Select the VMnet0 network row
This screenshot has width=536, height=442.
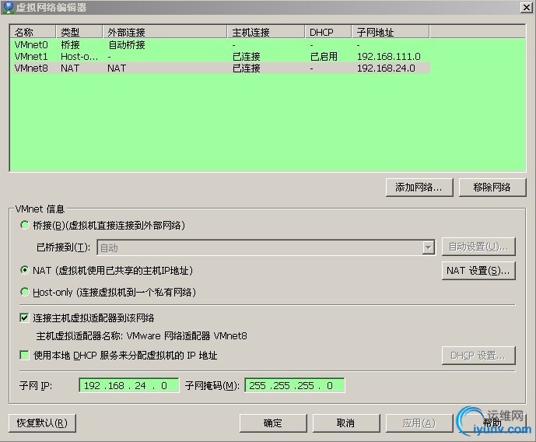pos(220,45)
